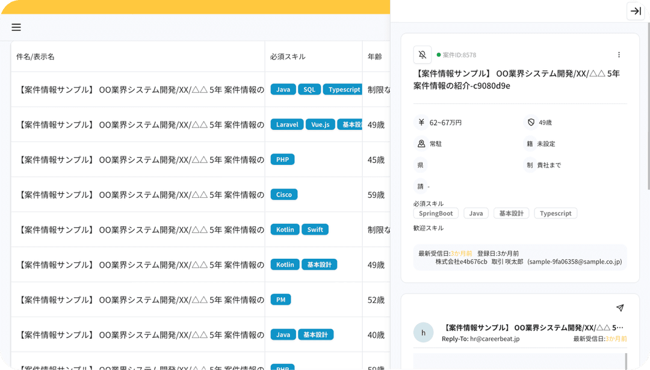This screenshot has height=370, width=650.
Task: Click the 案件ID:8578 label
Action: coord(459,55)
